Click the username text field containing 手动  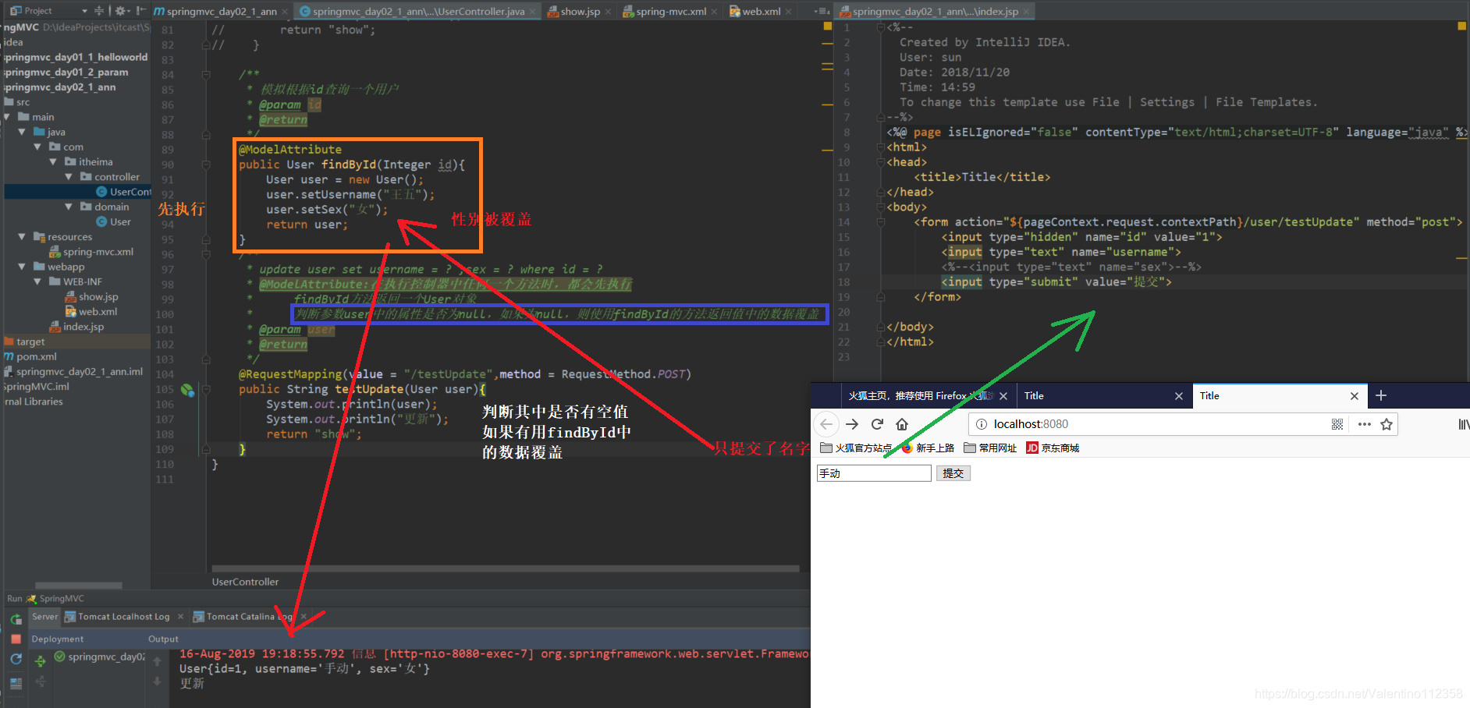(x=874, y=473)
